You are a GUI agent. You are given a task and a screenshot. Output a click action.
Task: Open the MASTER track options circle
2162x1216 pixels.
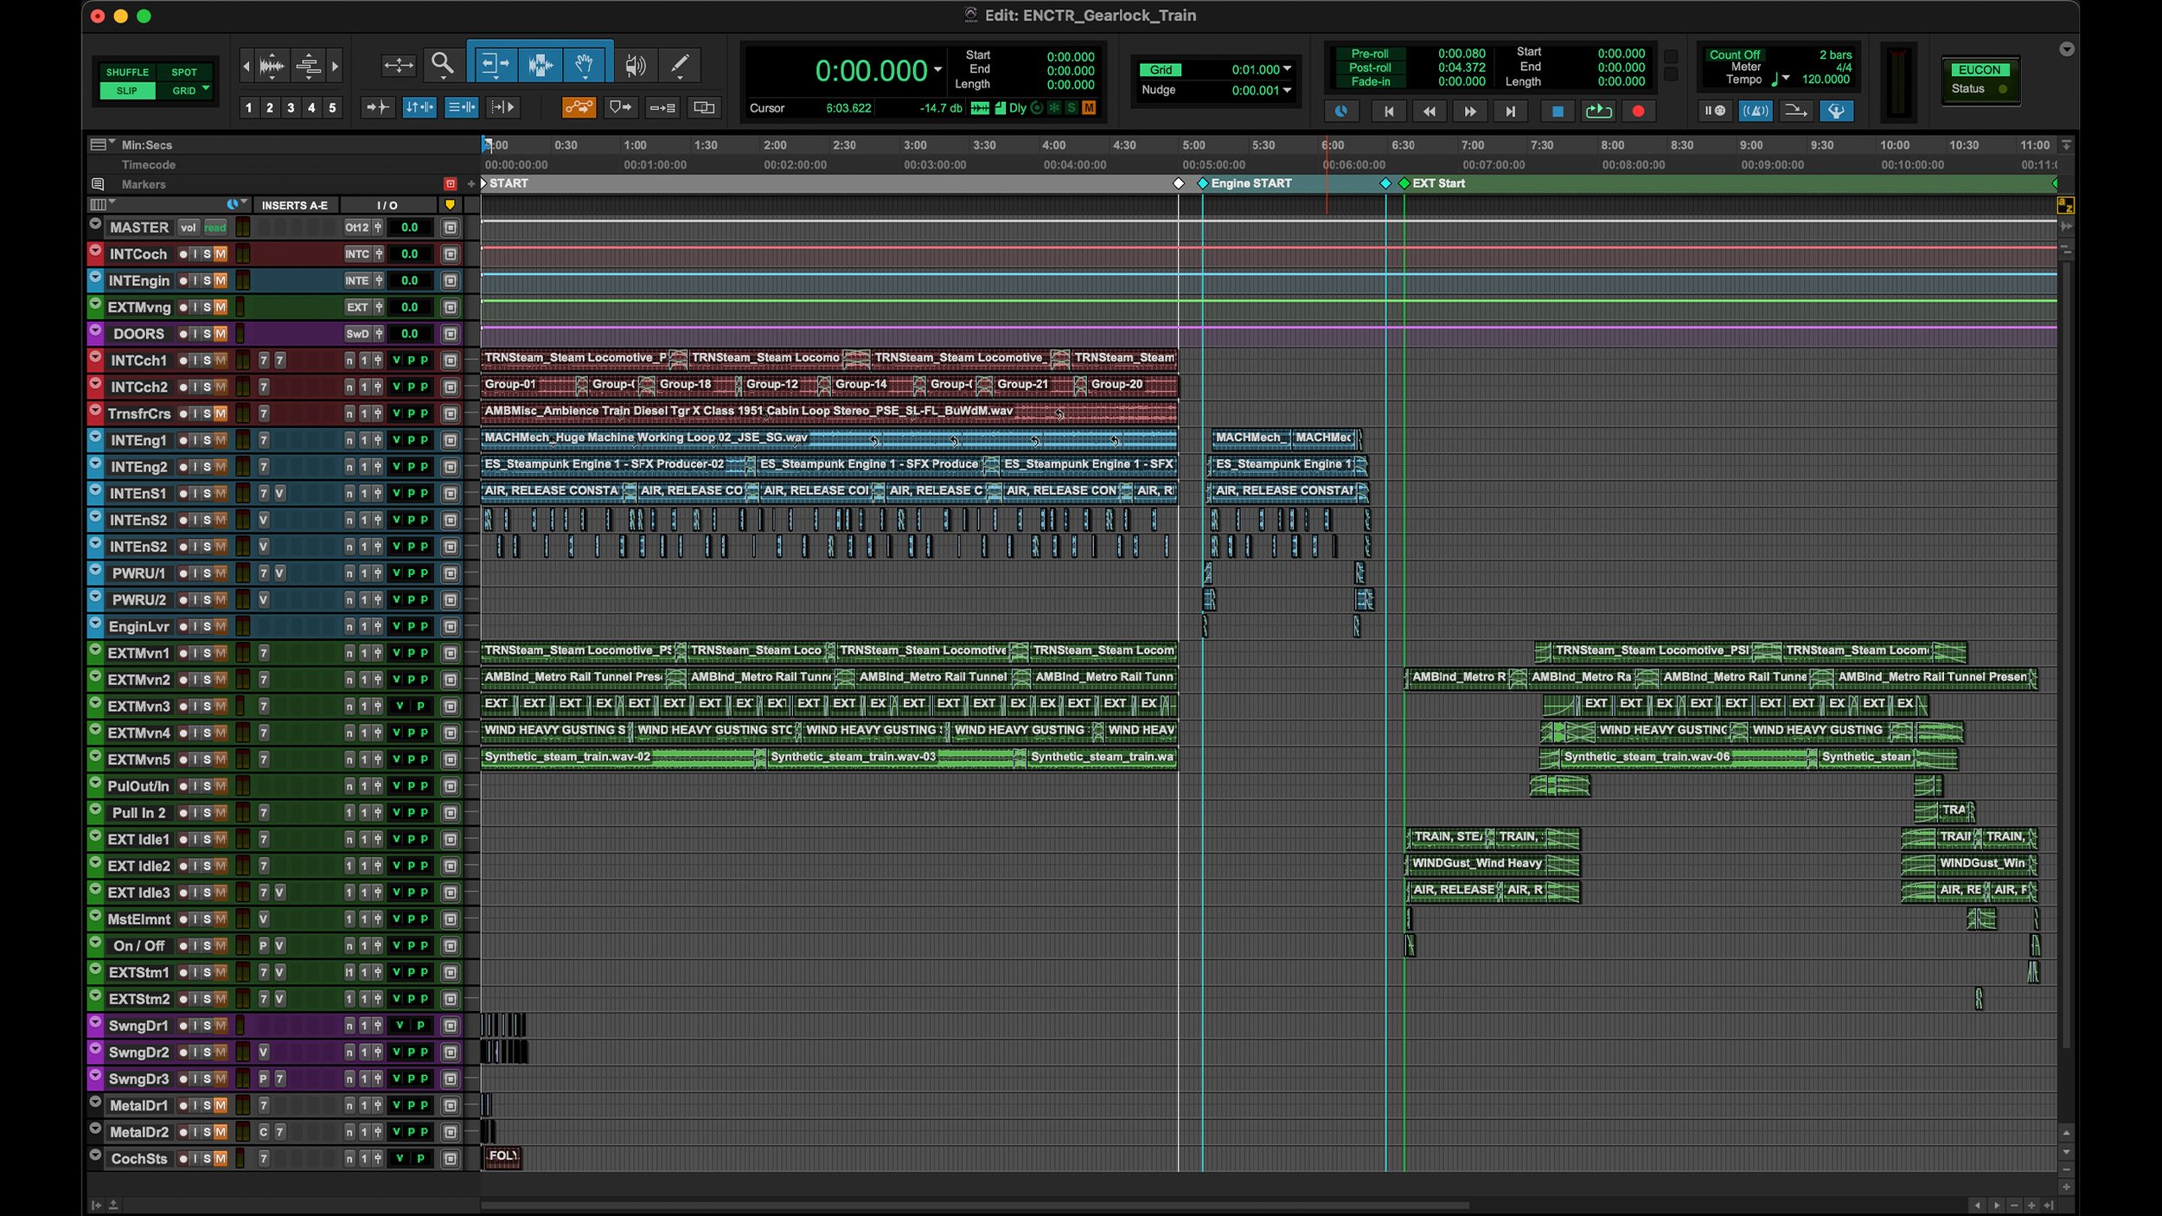(x=95, y=224)
